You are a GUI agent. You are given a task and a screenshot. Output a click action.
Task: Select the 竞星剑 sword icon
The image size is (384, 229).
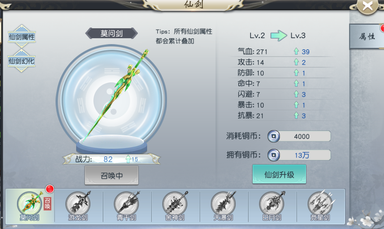tap(320, 204)
